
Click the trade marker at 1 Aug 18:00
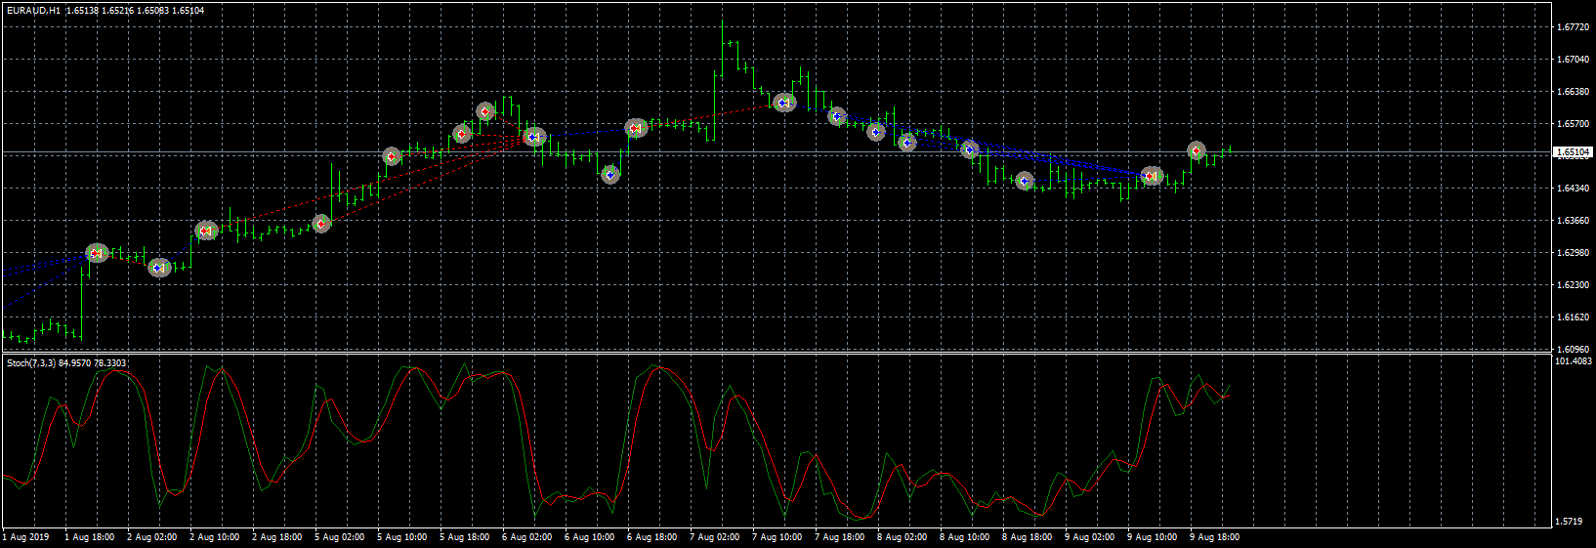point(97,253)
